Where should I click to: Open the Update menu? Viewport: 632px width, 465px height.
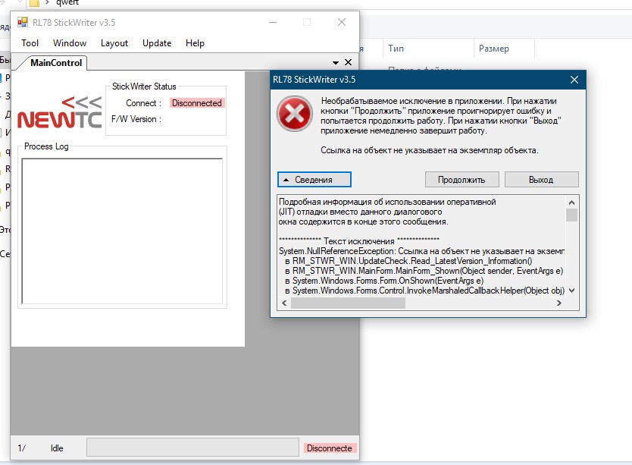pos(157,43)
